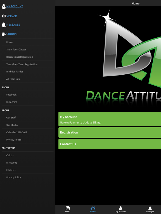Click the CONTACT US section heading
This screenshot has height=214, width=161.
point(8,148)
